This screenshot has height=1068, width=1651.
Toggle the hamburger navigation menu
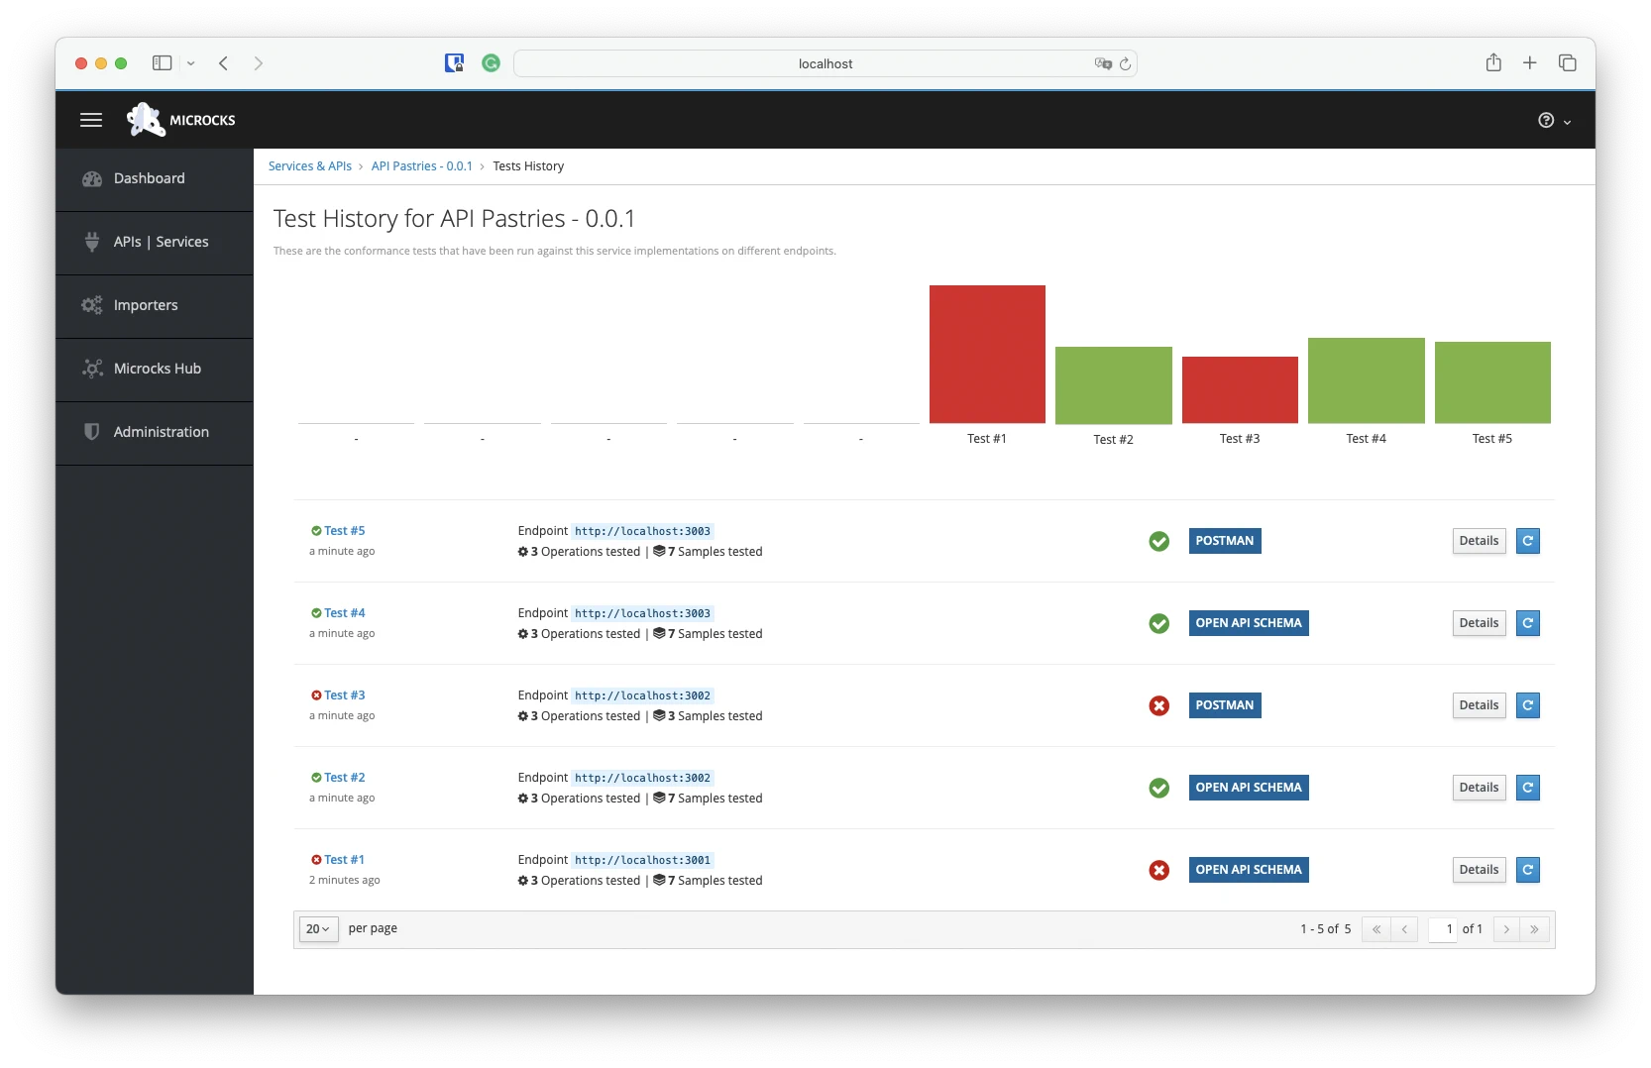tap(91, 120)
